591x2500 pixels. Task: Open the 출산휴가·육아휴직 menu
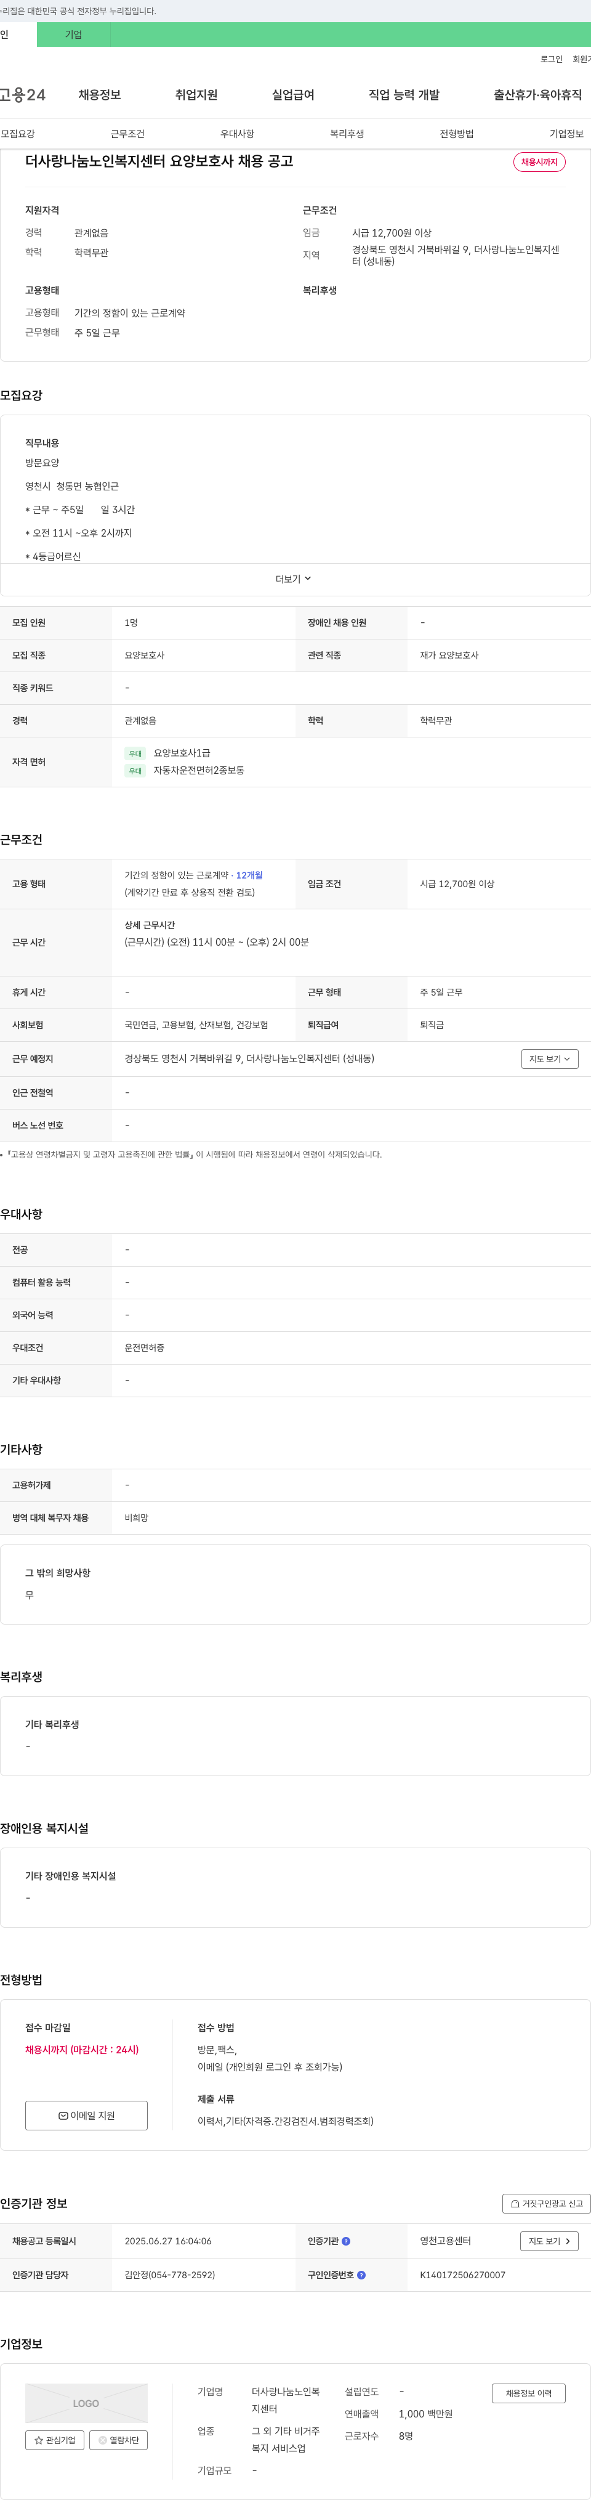537,95
